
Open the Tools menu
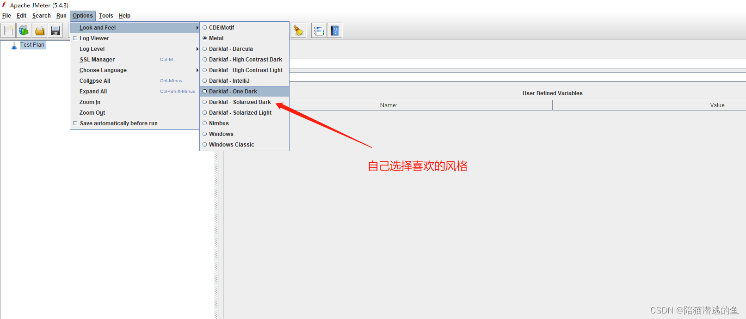106,16
